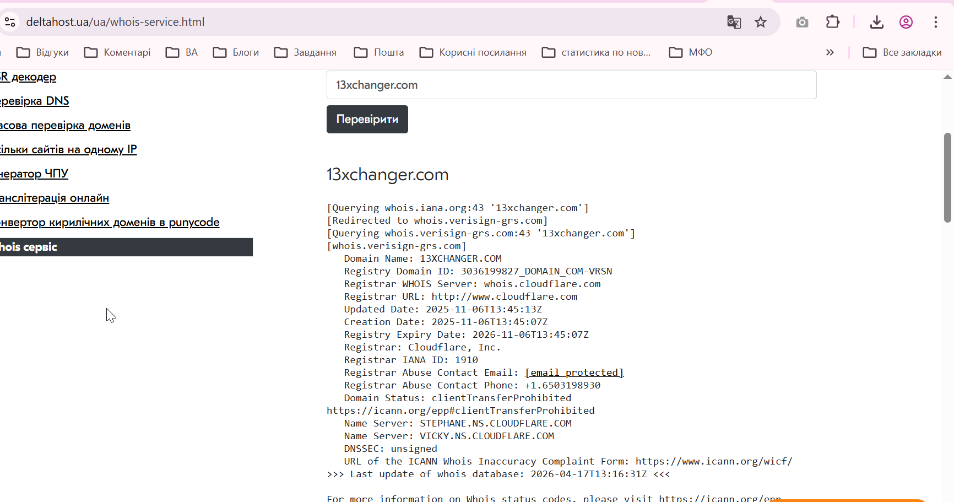Open the browser profile avatar
The height and width of the screenshot is (502, 954).
coord(906,22)
